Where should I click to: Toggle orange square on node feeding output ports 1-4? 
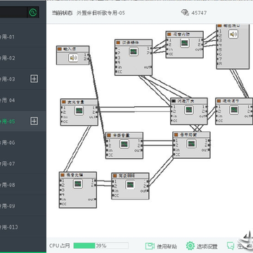click(169, 34)
